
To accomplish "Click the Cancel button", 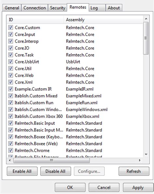I will pos(104,187).
